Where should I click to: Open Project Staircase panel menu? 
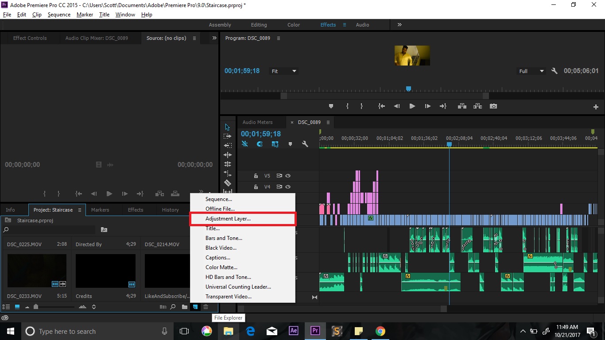[x=80, y=210]
